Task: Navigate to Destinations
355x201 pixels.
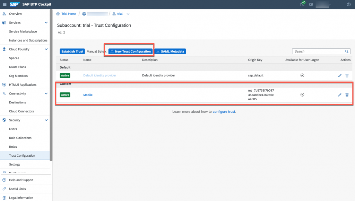Action: click(x=17, y=102)
